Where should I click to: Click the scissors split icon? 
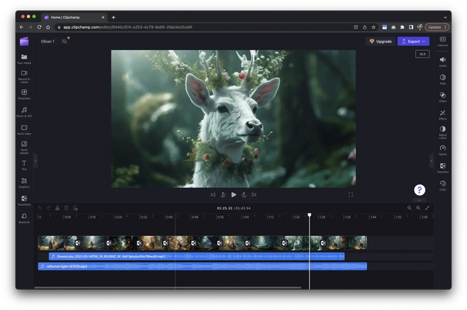[57, 208]
